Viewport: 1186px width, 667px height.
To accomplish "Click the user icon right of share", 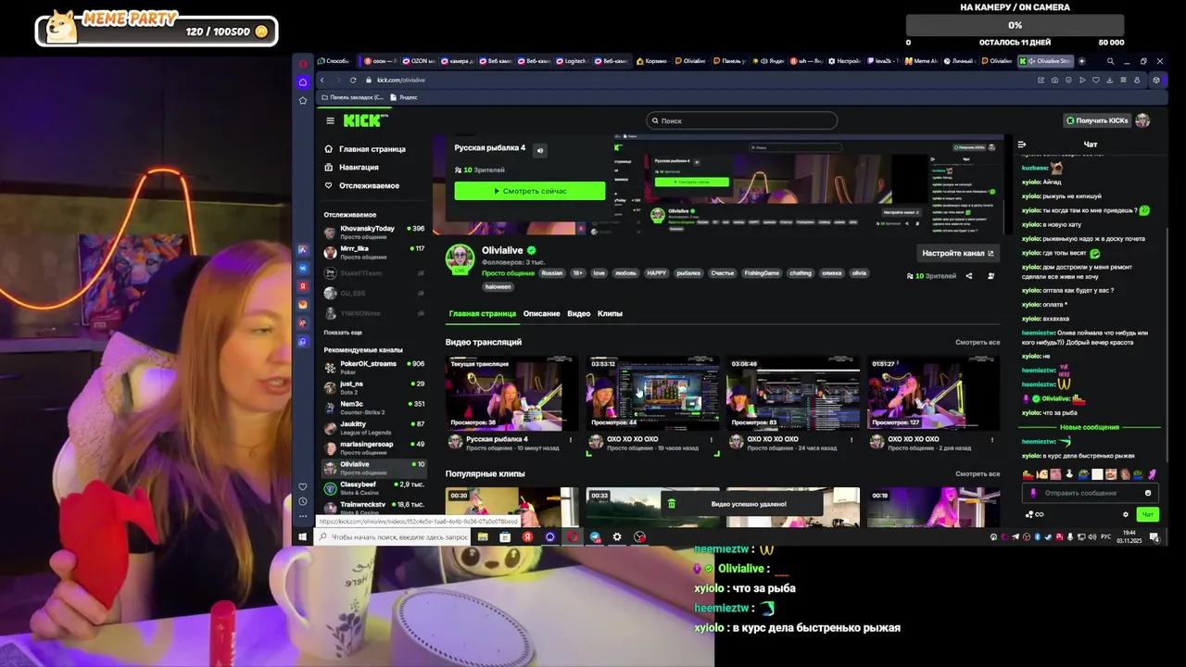I will coord(990,276).
